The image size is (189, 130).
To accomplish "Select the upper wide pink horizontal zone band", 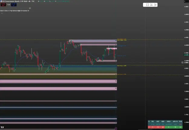I will (58, 81).
